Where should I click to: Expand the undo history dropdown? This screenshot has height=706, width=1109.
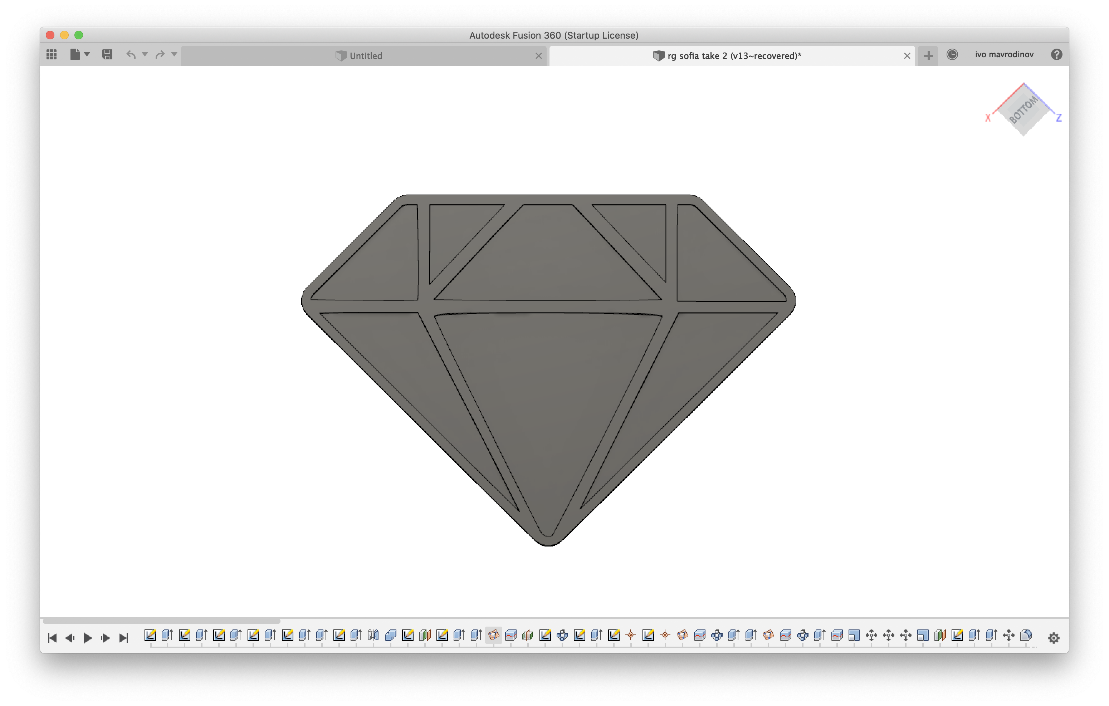click(x=145, y=54)
